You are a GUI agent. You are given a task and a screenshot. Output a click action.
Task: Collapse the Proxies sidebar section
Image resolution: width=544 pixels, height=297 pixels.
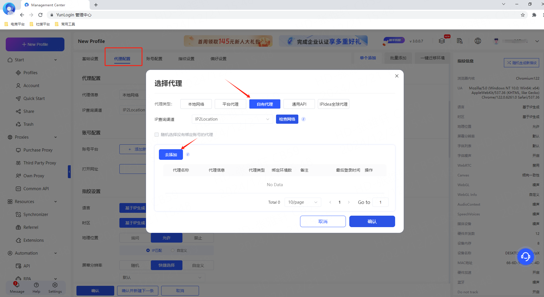pos(56,137)
